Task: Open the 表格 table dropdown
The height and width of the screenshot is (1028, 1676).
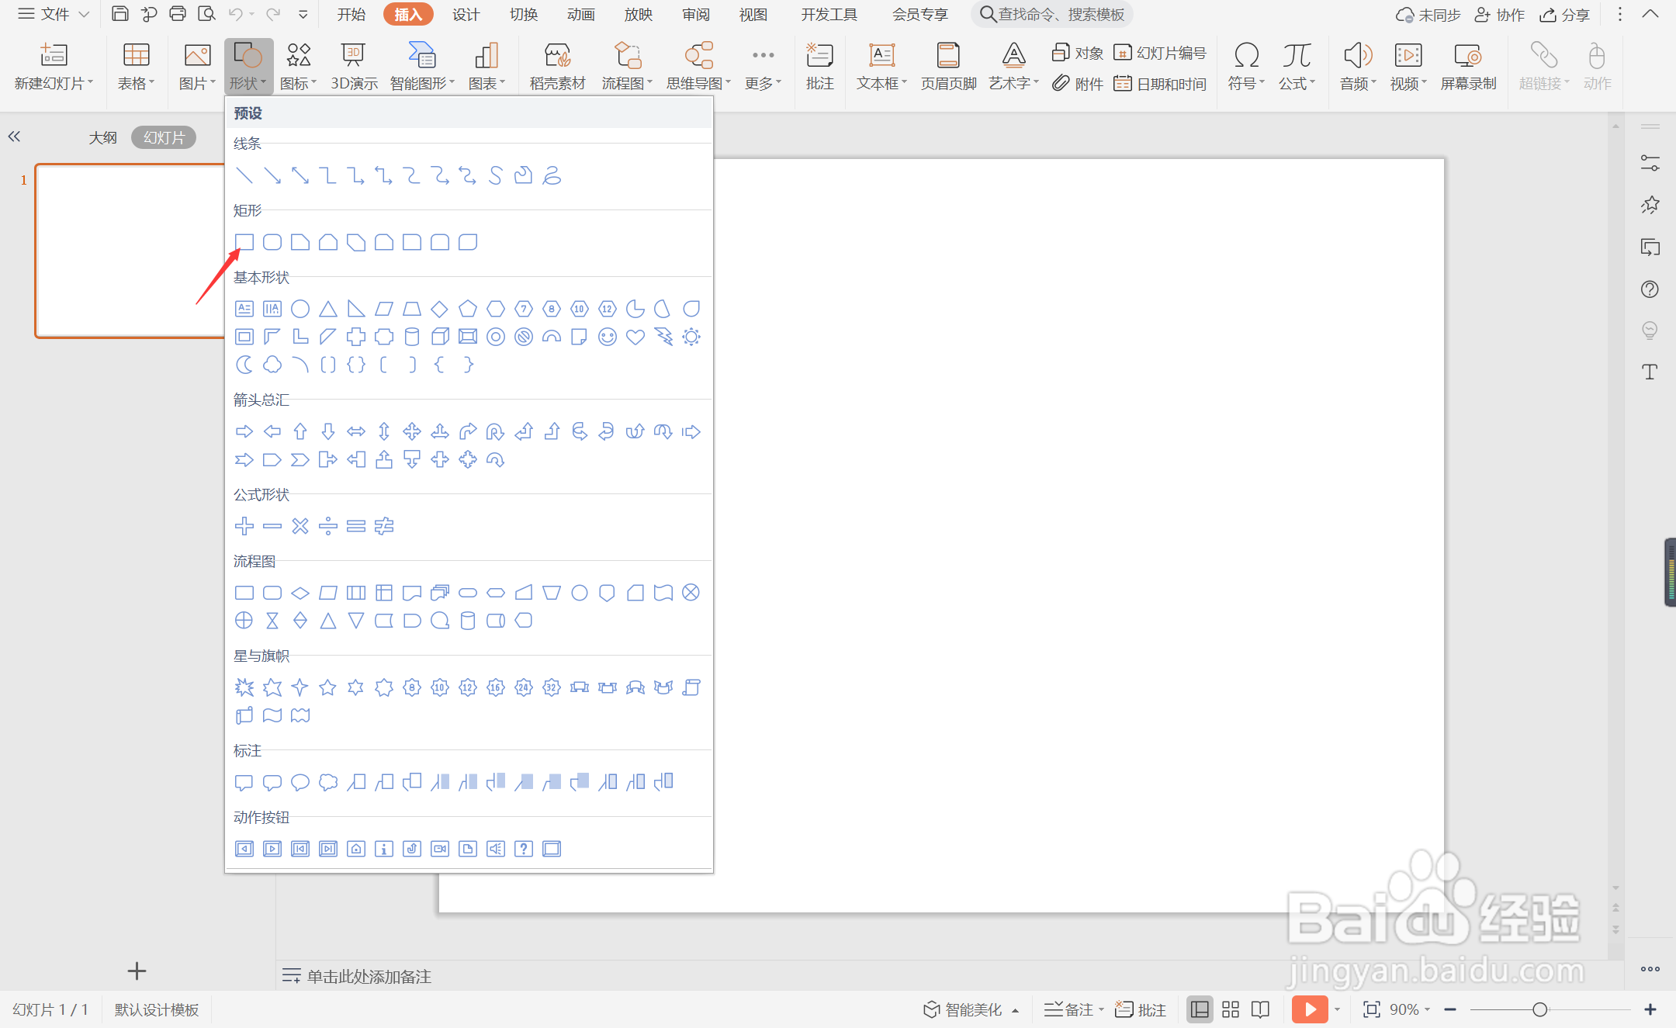Action: click(x=136, y=83)
